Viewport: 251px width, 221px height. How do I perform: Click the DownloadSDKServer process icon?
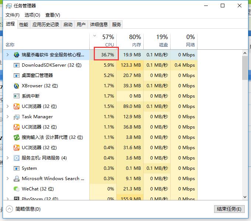17,65
